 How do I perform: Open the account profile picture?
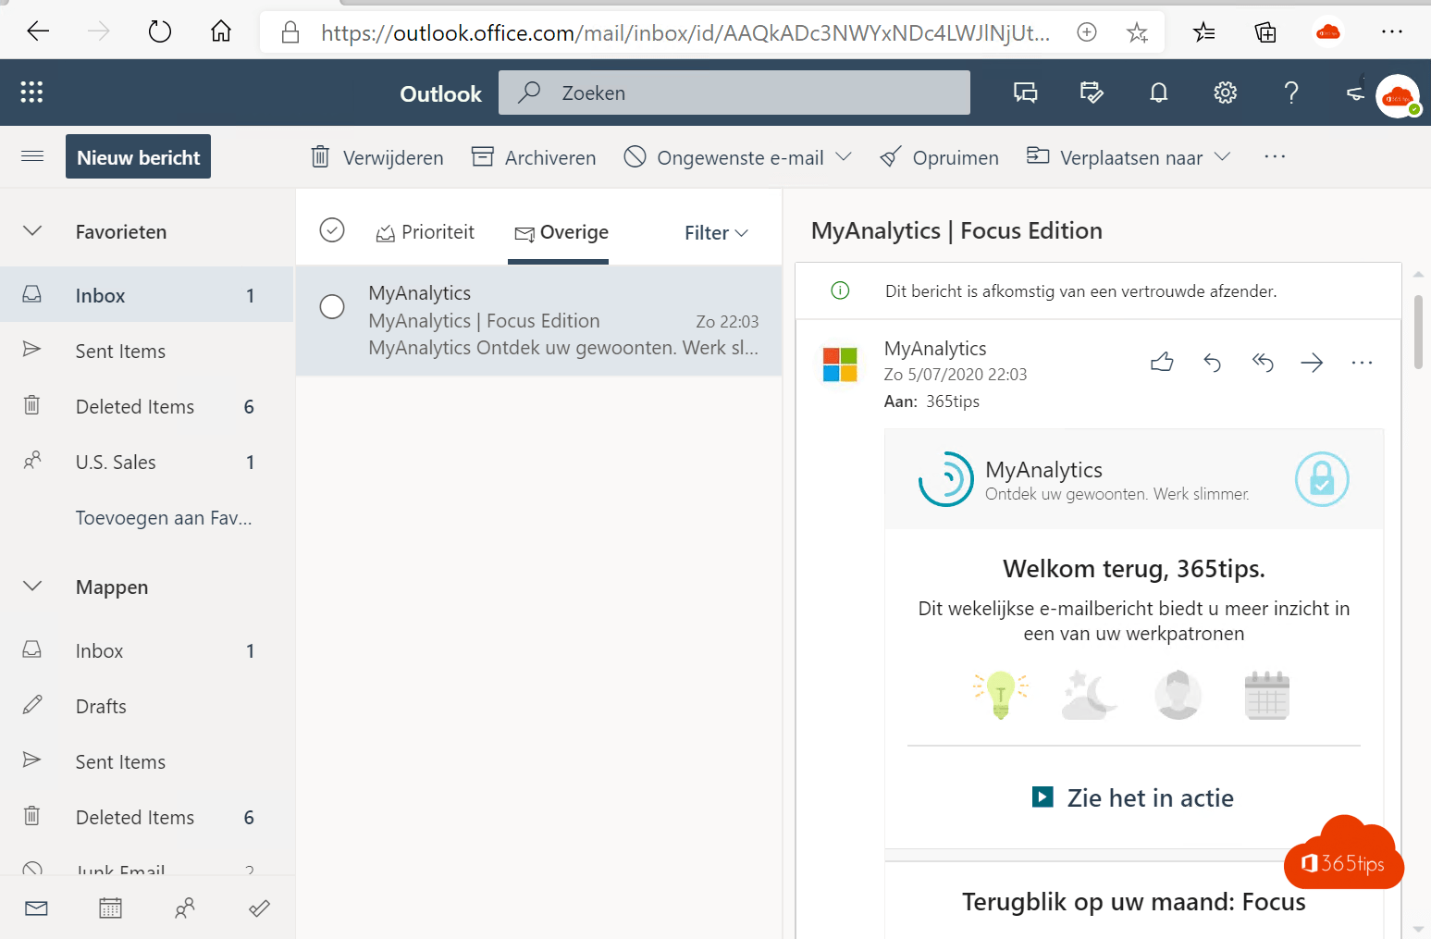pyautogui.click(x=1398, y=95)
